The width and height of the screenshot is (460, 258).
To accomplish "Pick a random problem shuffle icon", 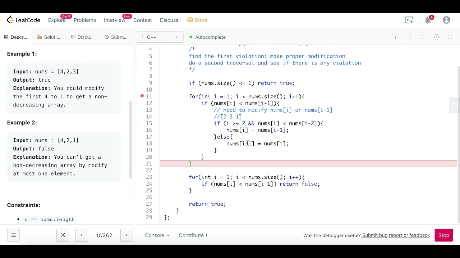I will pos(63,235).
